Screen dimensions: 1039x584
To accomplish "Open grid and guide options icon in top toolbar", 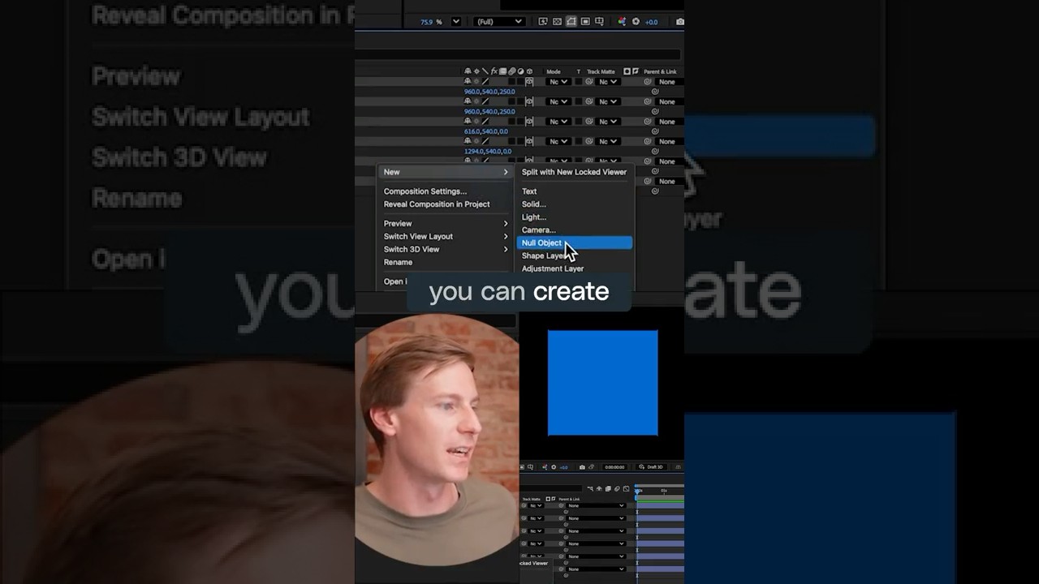I will (x=599, y=22).
